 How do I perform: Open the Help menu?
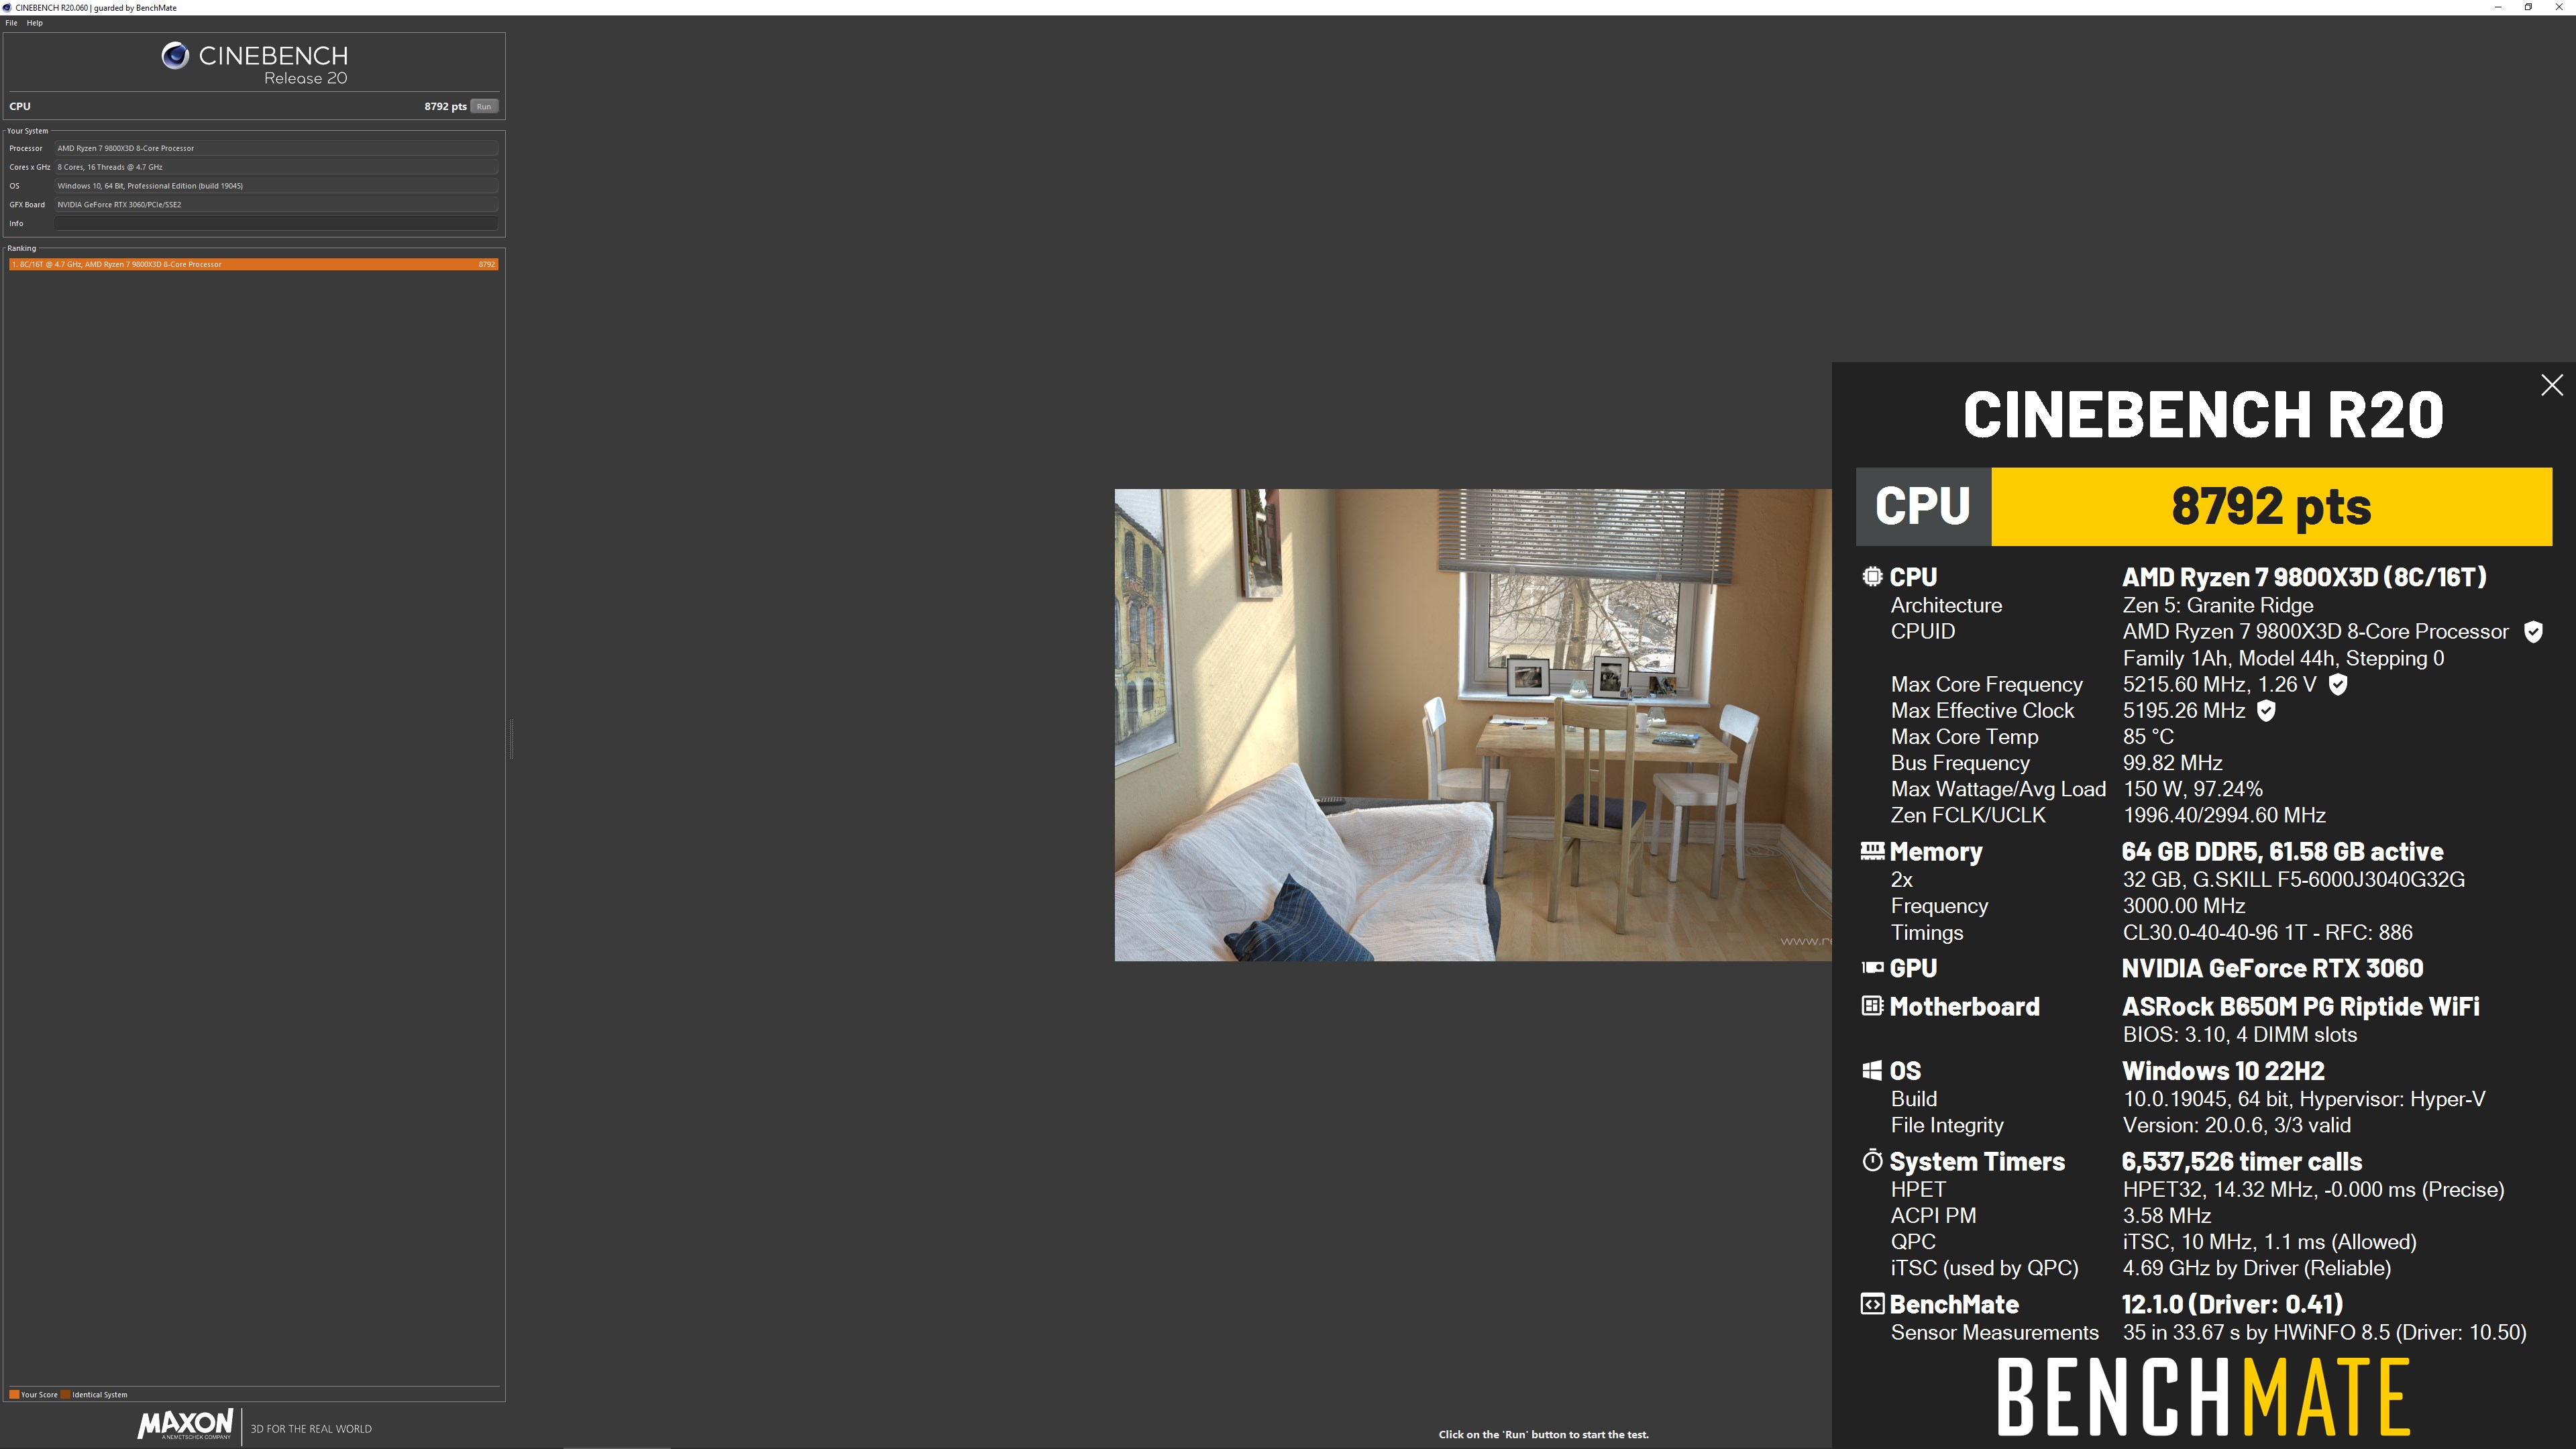click(35, 23)
